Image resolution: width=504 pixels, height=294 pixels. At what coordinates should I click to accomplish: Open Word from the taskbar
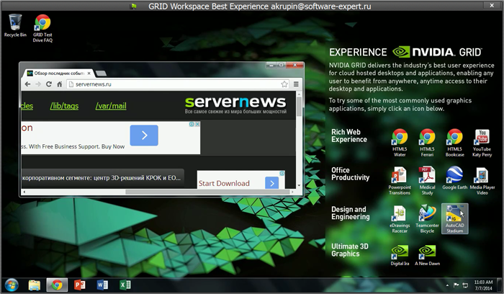(102, 285)
